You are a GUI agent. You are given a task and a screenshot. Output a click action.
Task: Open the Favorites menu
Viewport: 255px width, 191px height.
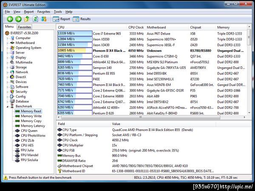pyautogui.click(x=44, y=12)
